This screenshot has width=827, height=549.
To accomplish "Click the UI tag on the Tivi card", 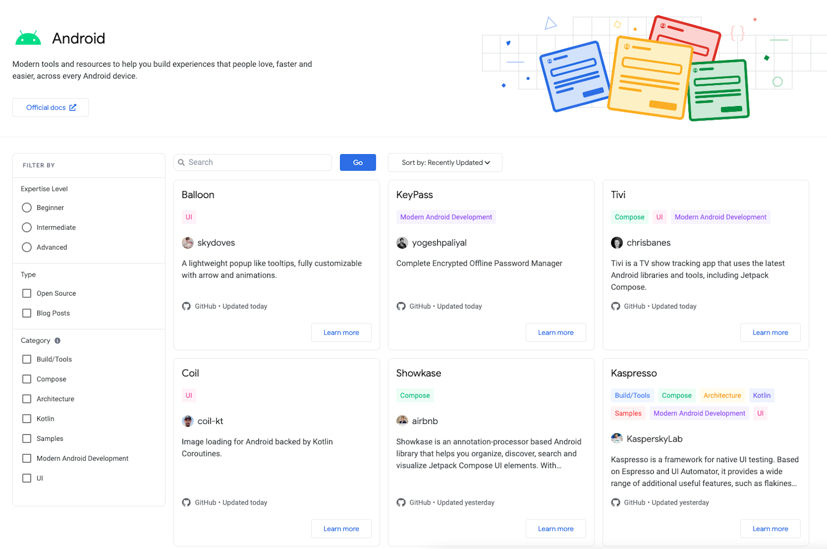I will (x=660, y=217).
